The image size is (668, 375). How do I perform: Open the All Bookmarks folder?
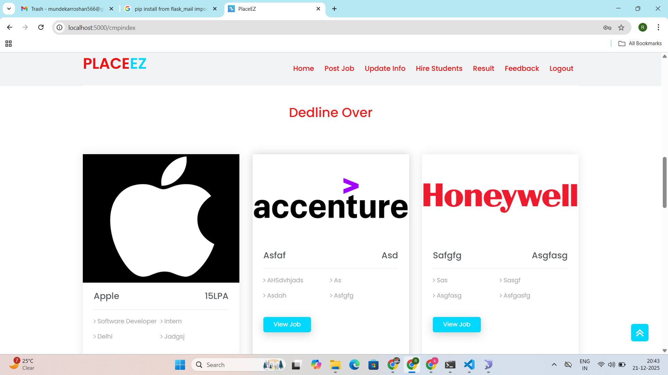(x=640, y=43)
